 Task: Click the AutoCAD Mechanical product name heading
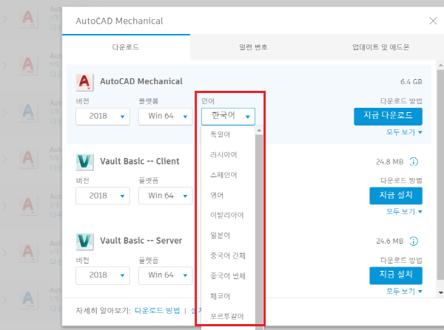tap(141, 81)
